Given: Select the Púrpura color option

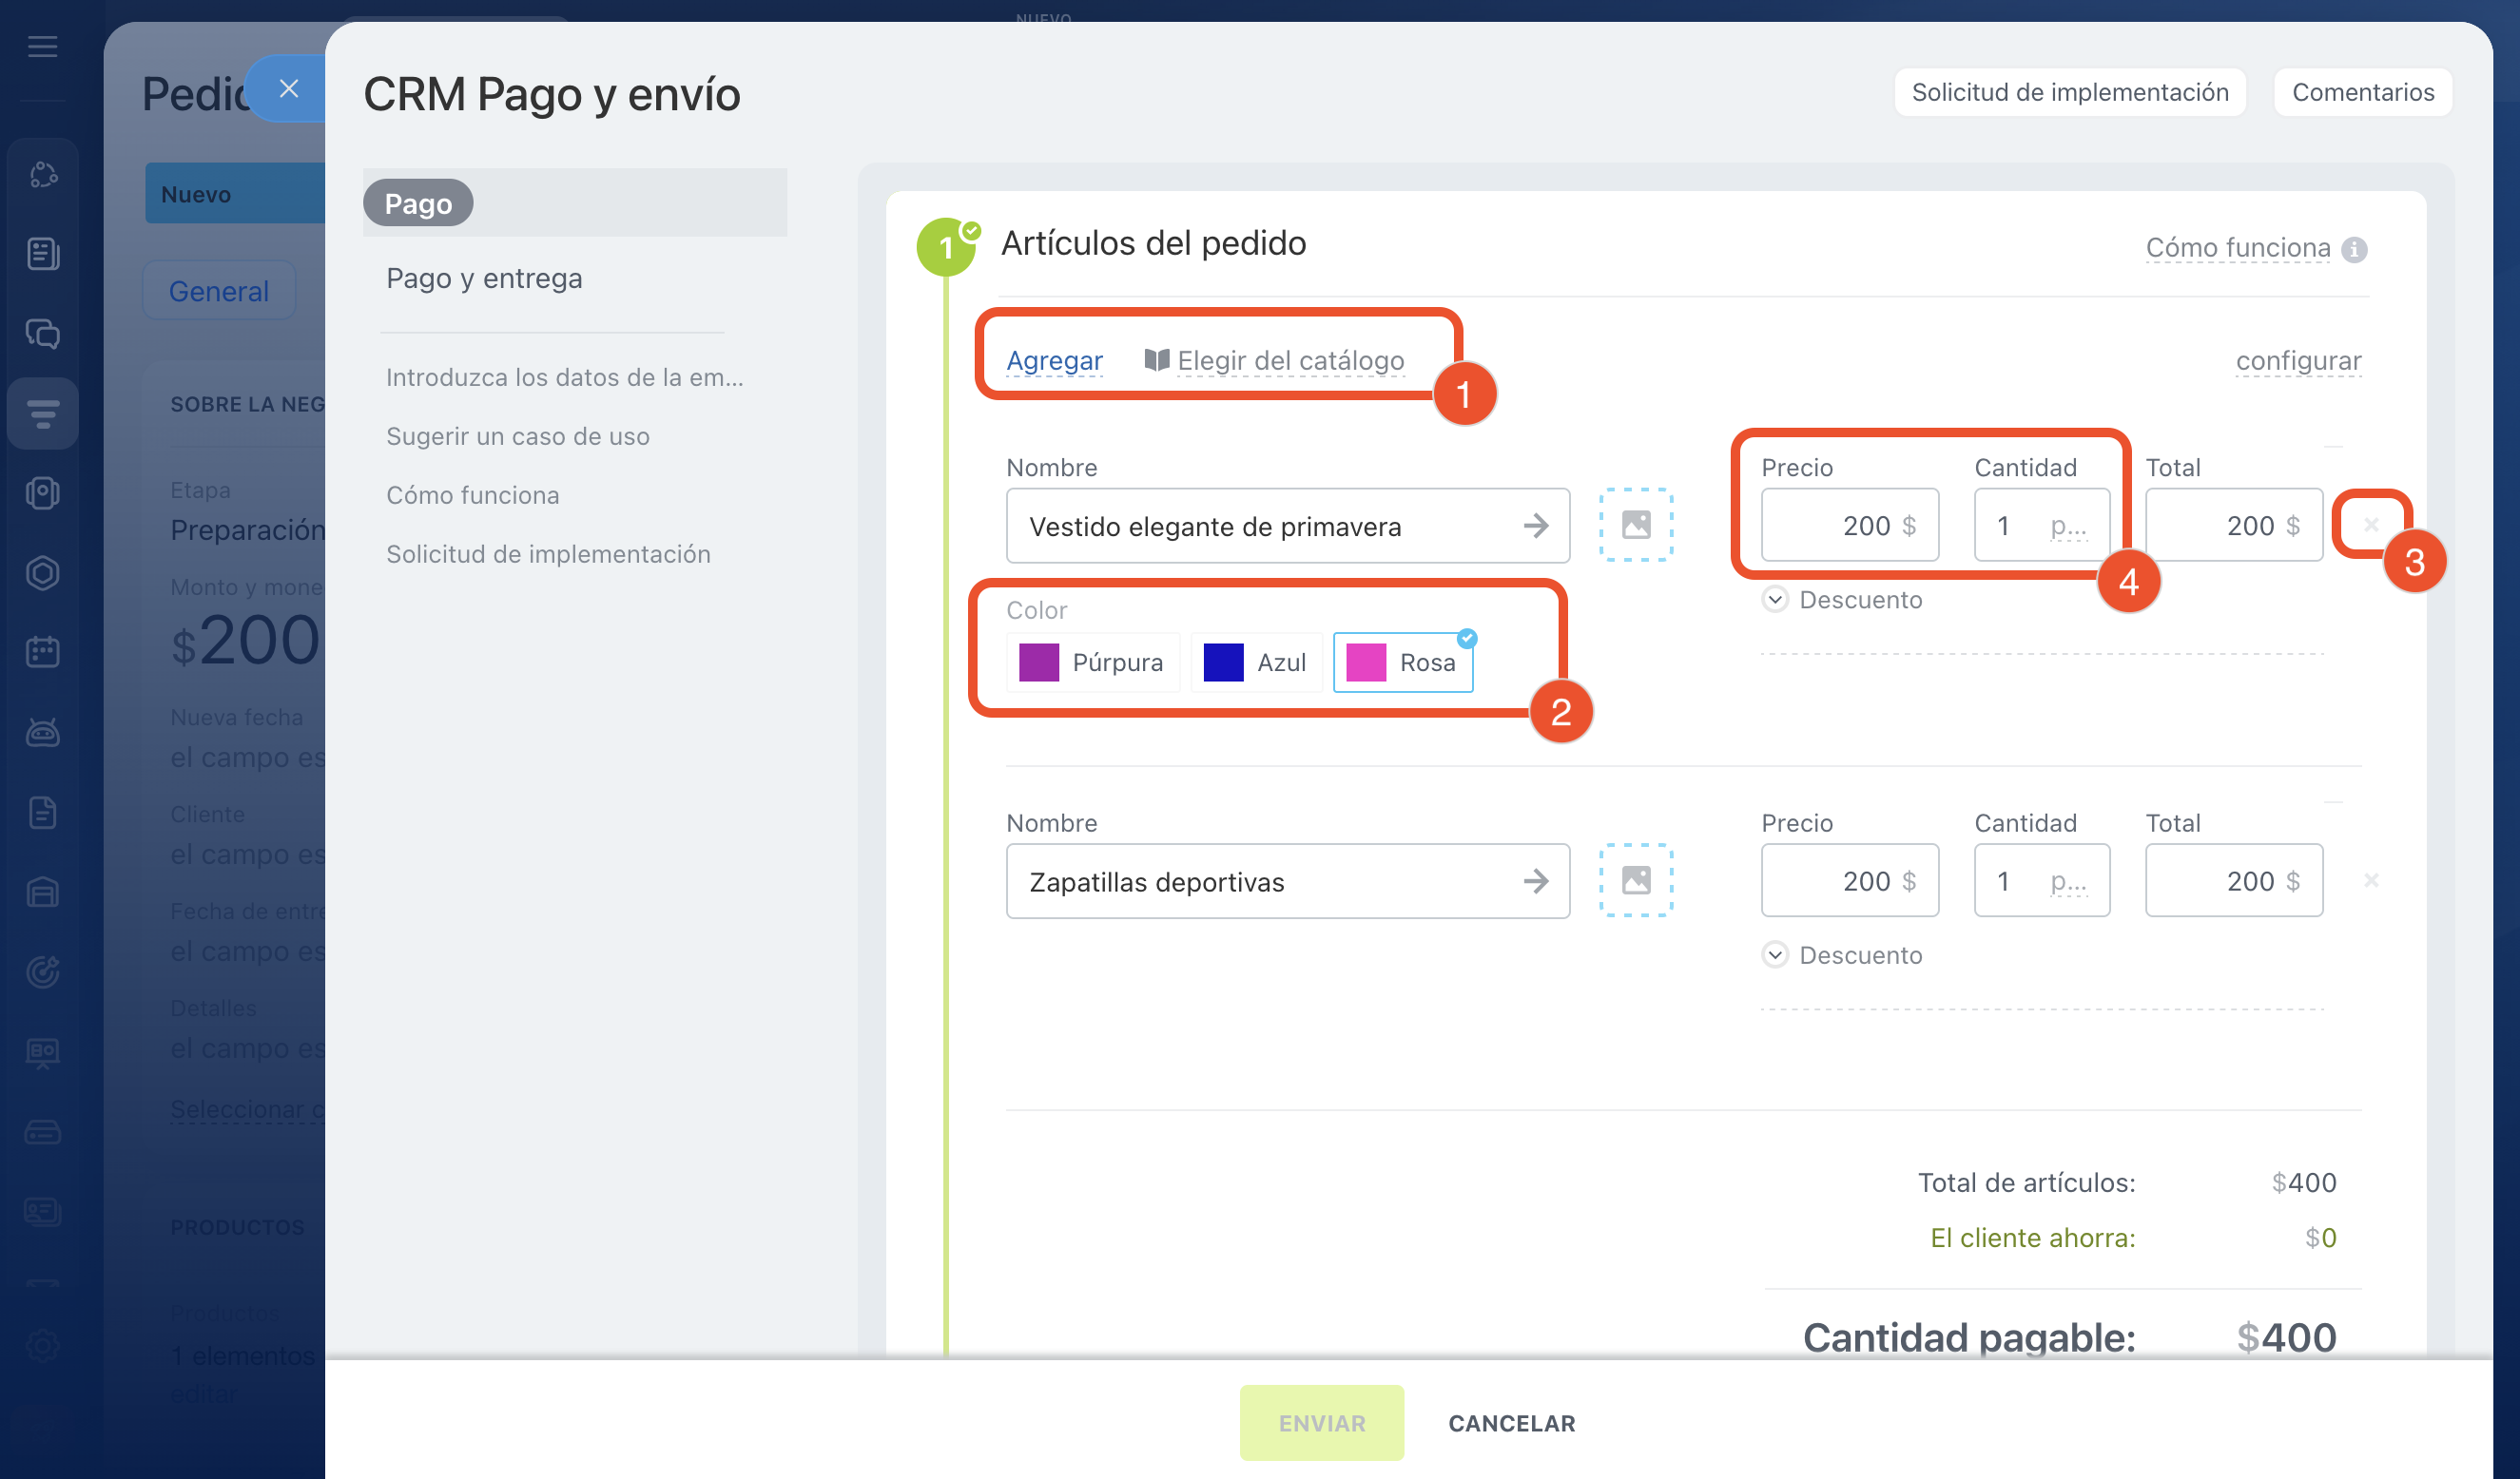Looking at the screenshot, I should [1092, 662].
